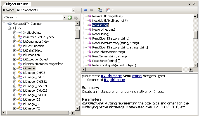Viewport: 199px width, 117px height.
Task: Click Add to References toolbar icon
Action: [100, 10]
